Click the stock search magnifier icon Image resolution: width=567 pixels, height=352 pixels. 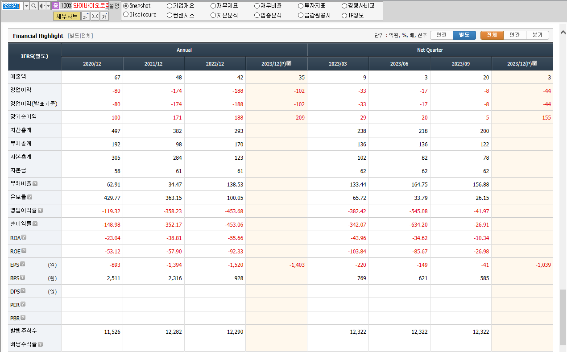tap(33, 6)
